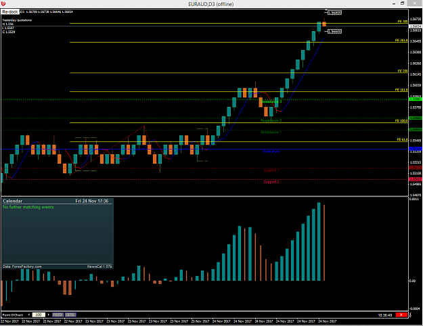This screenshot has width=423, height=326.
Task: Click the Resistance 3 label
Action: point(271,101)
